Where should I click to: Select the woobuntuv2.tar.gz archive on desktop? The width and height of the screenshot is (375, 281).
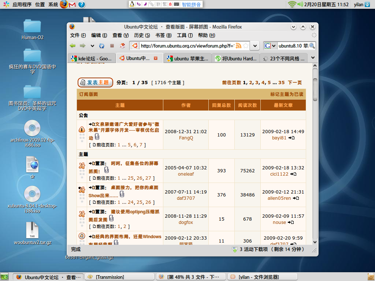[x=32, y=233]
